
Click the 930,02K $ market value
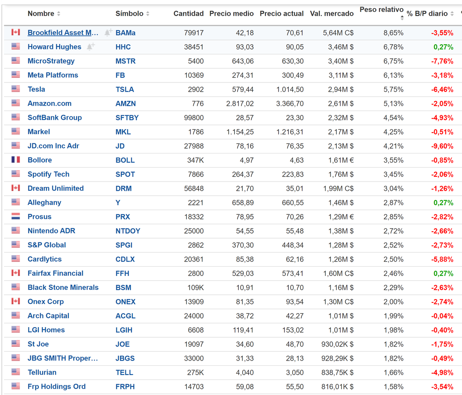coord(337,344)
